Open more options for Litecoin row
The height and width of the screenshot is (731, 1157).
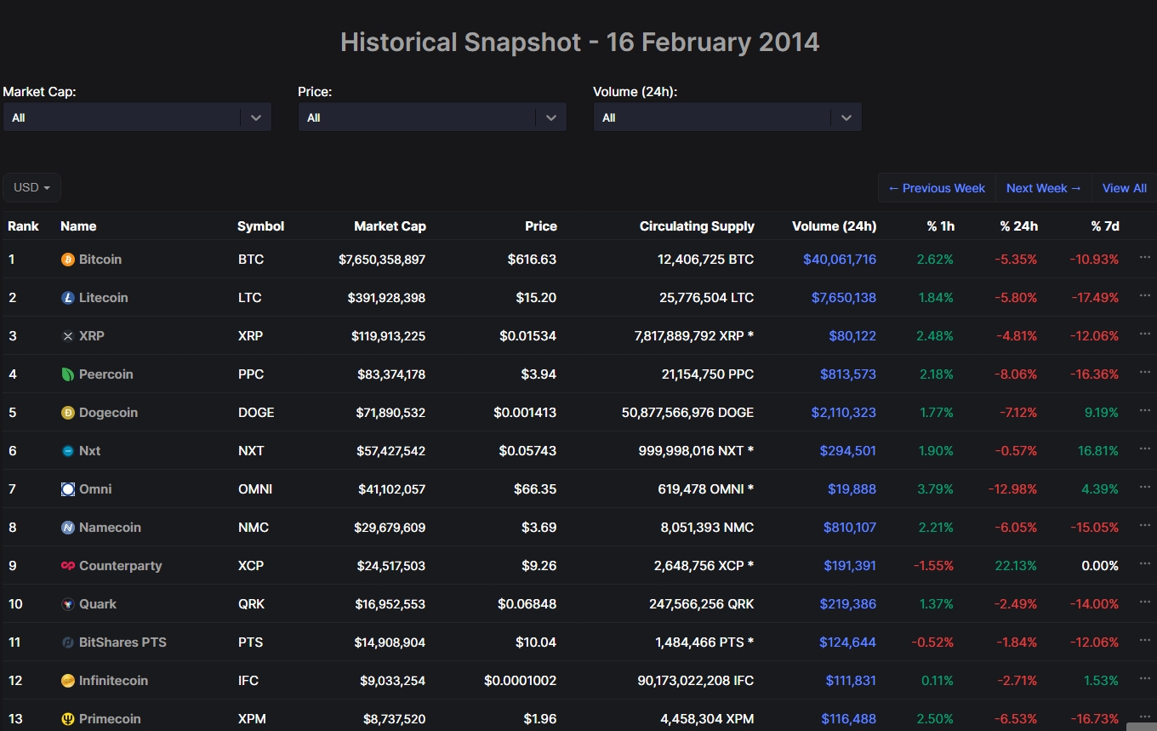(1144, 295)
